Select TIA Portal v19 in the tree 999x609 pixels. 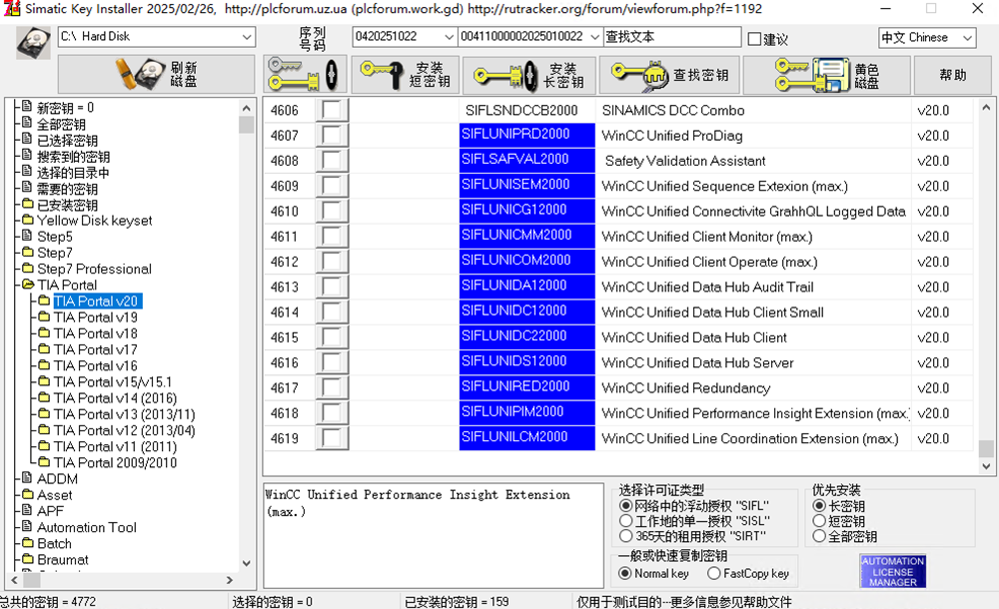[95, 317]
